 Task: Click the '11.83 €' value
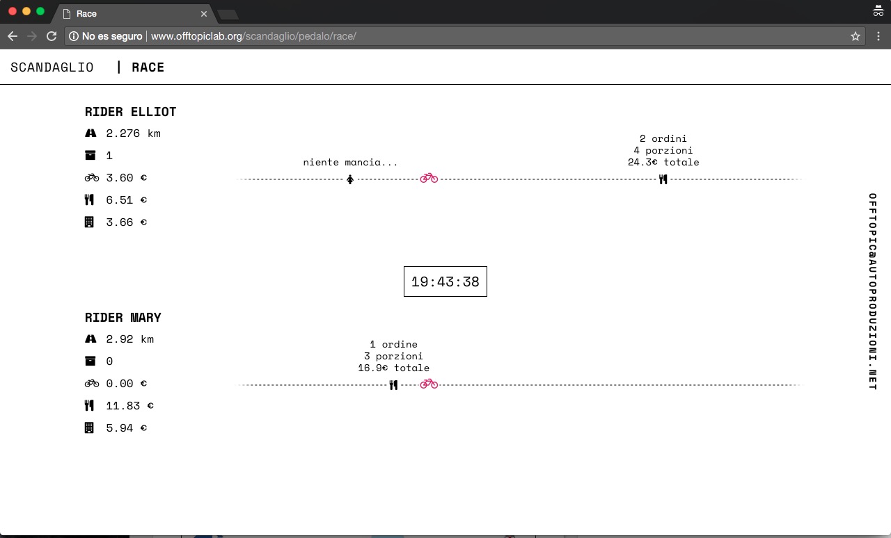tap(129, 406)
